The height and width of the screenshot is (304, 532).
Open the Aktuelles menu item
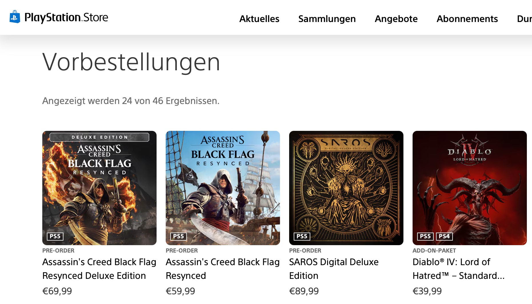[259, 19]
